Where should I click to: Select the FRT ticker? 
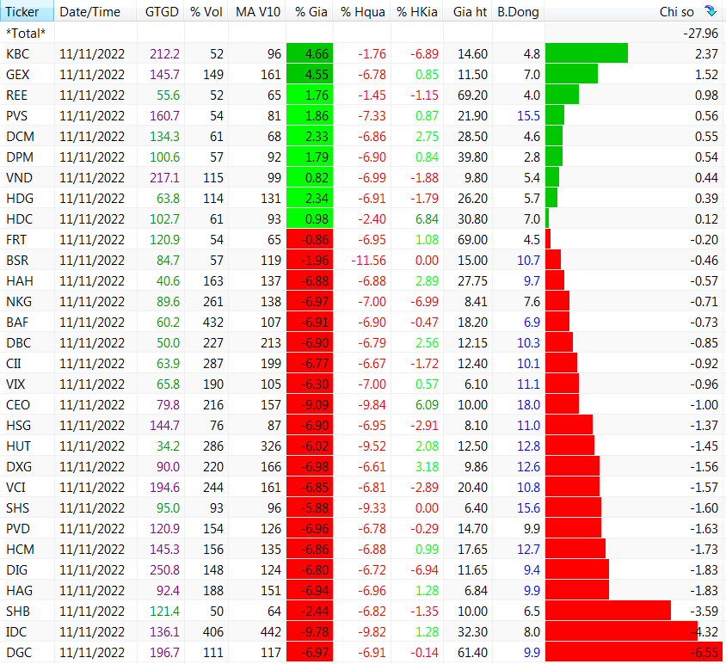(16, 240)
